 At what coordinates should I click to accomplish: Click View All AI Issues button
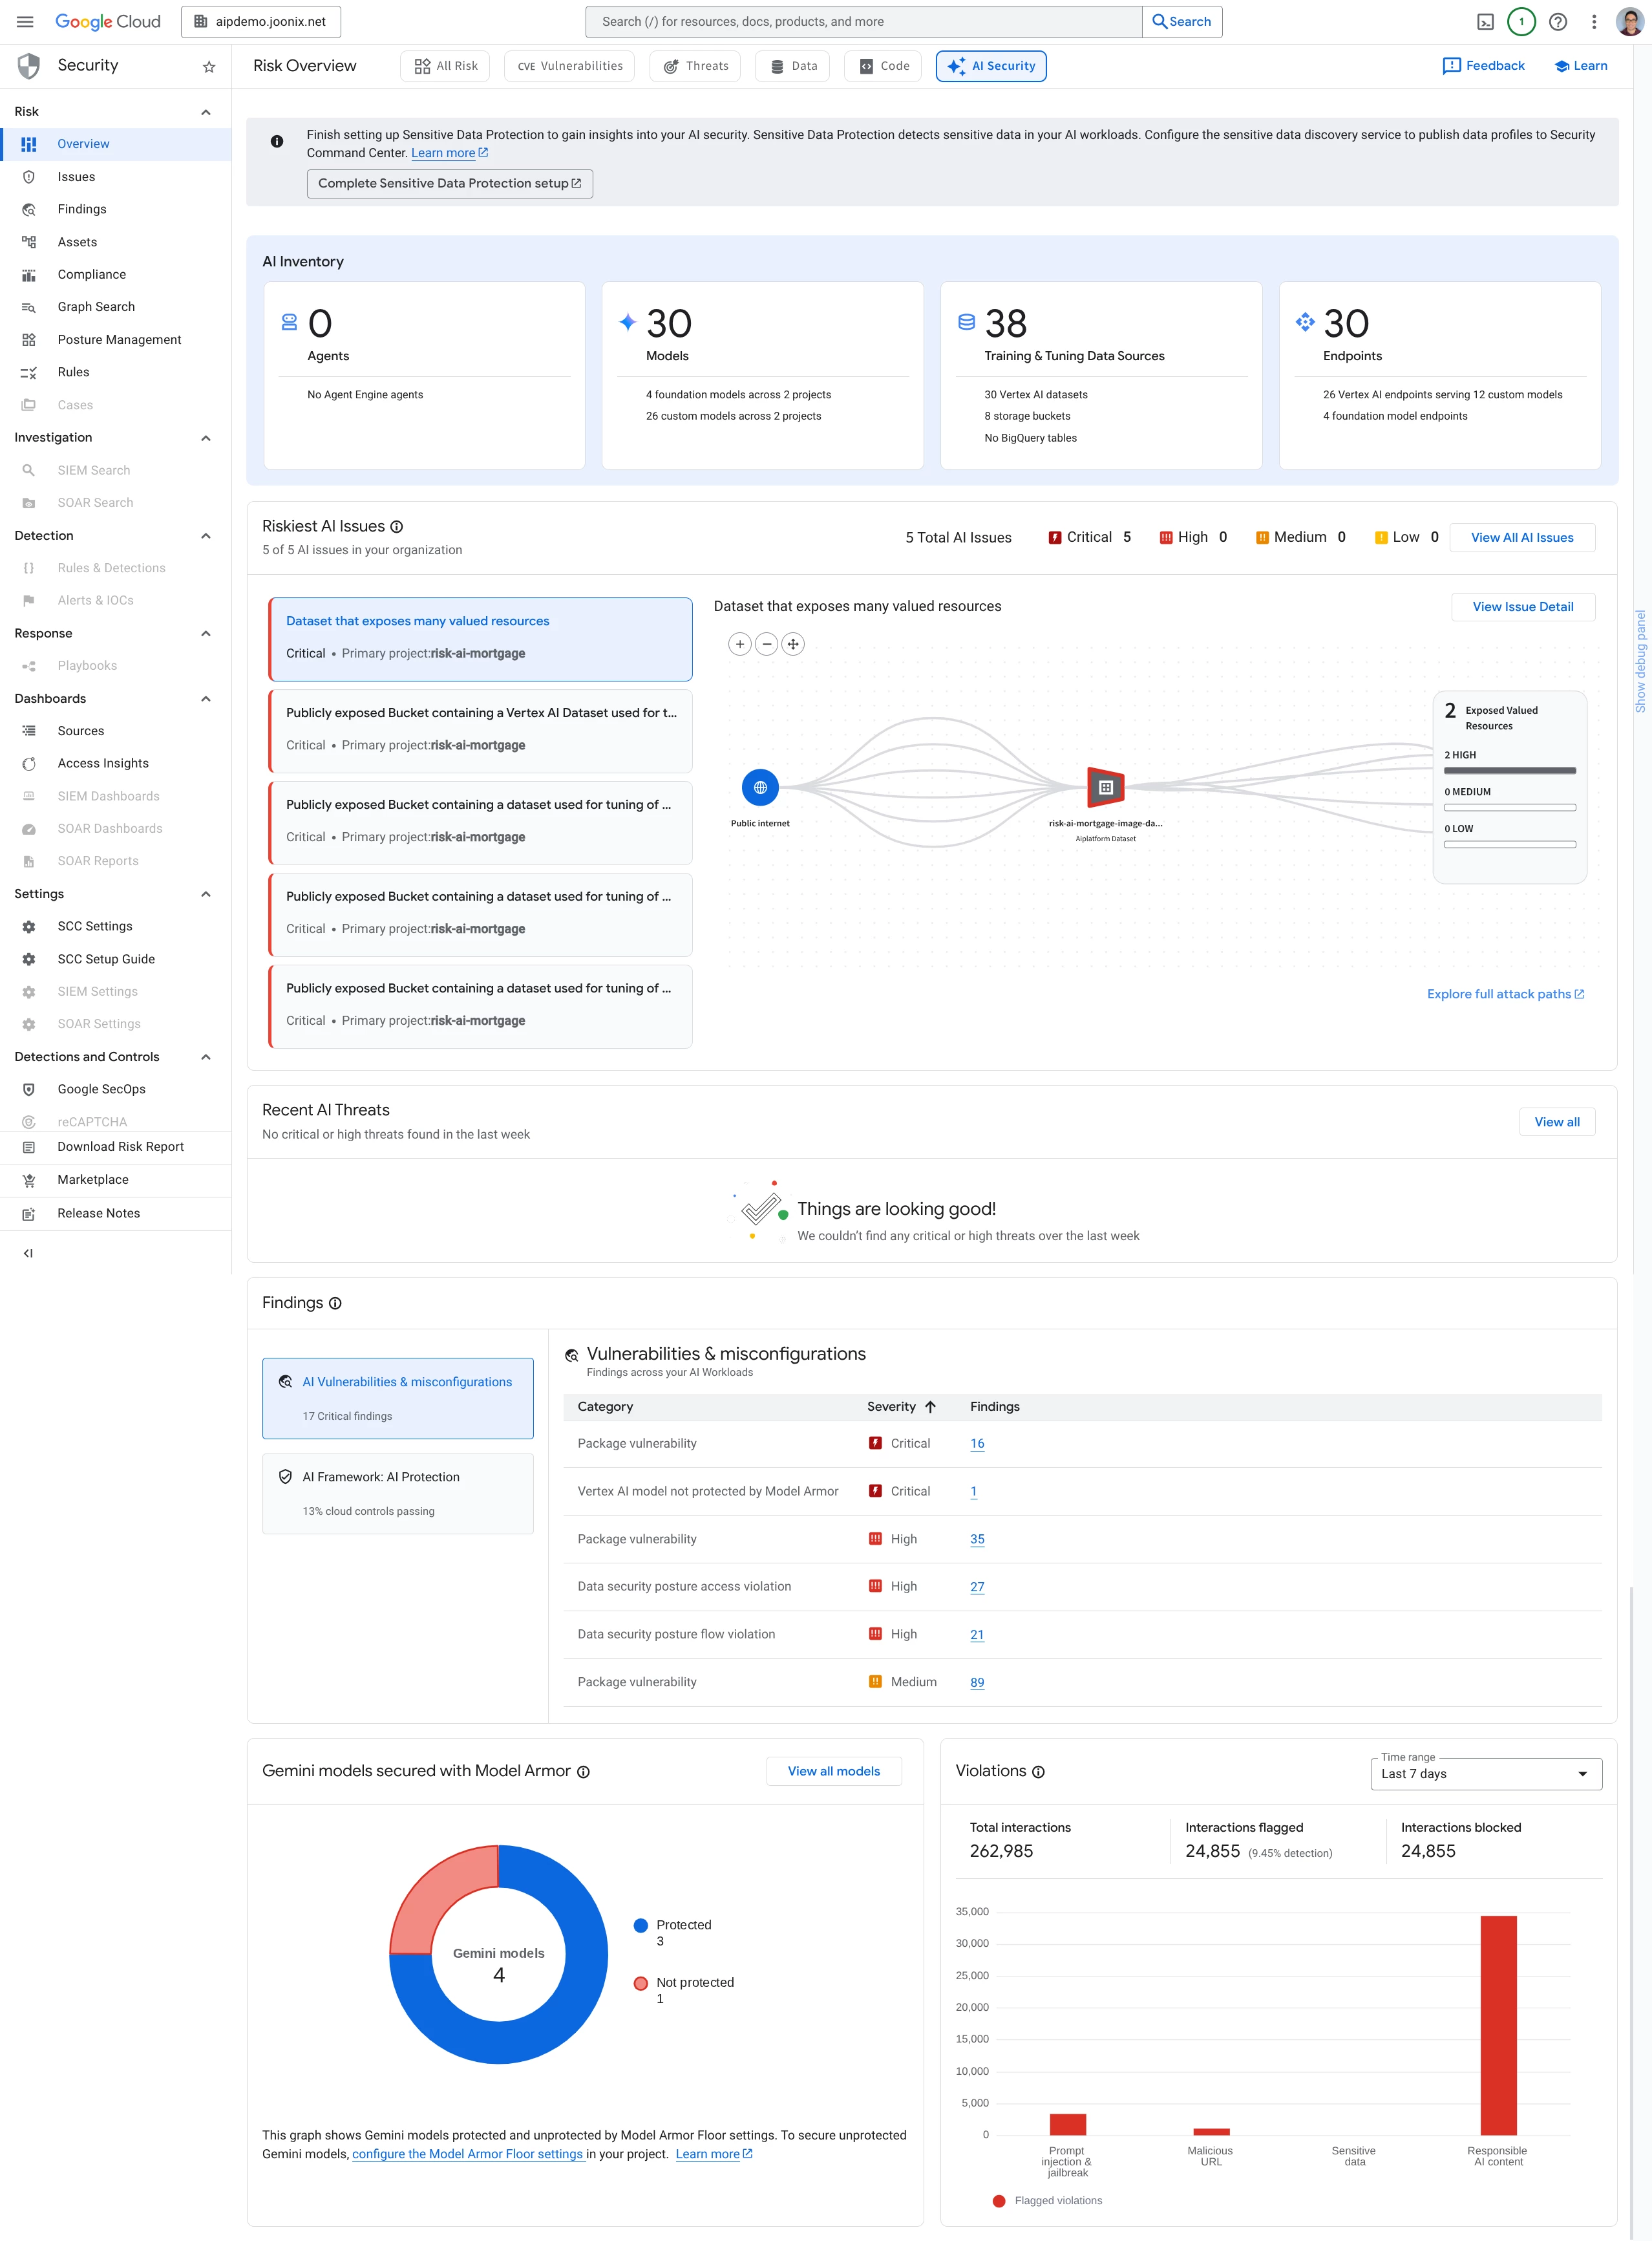(1521, 537)
